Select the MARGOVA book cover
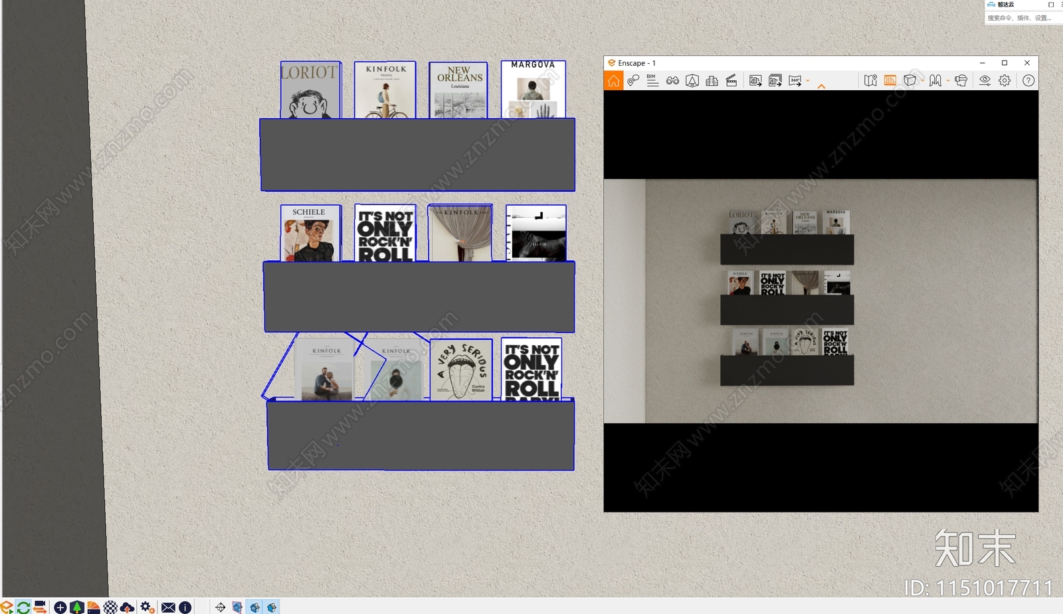This screenshot has height=614, width=1063. [x=533, y=89]
